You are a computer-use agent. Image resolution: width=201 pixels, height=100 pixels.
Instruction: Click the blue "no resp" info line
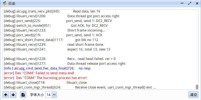(47, 68)
